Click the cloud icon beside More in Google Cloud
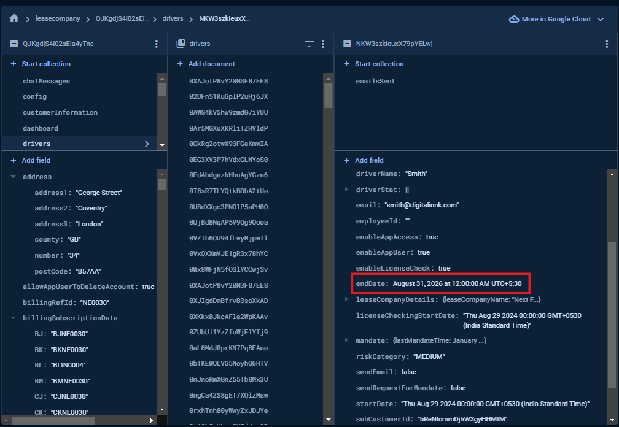619x427 pixels. point(513,19)
